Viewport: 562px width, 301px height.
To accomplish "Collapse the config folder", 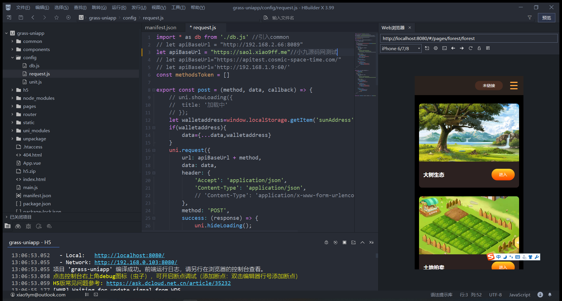I will [x=12, y=58].
